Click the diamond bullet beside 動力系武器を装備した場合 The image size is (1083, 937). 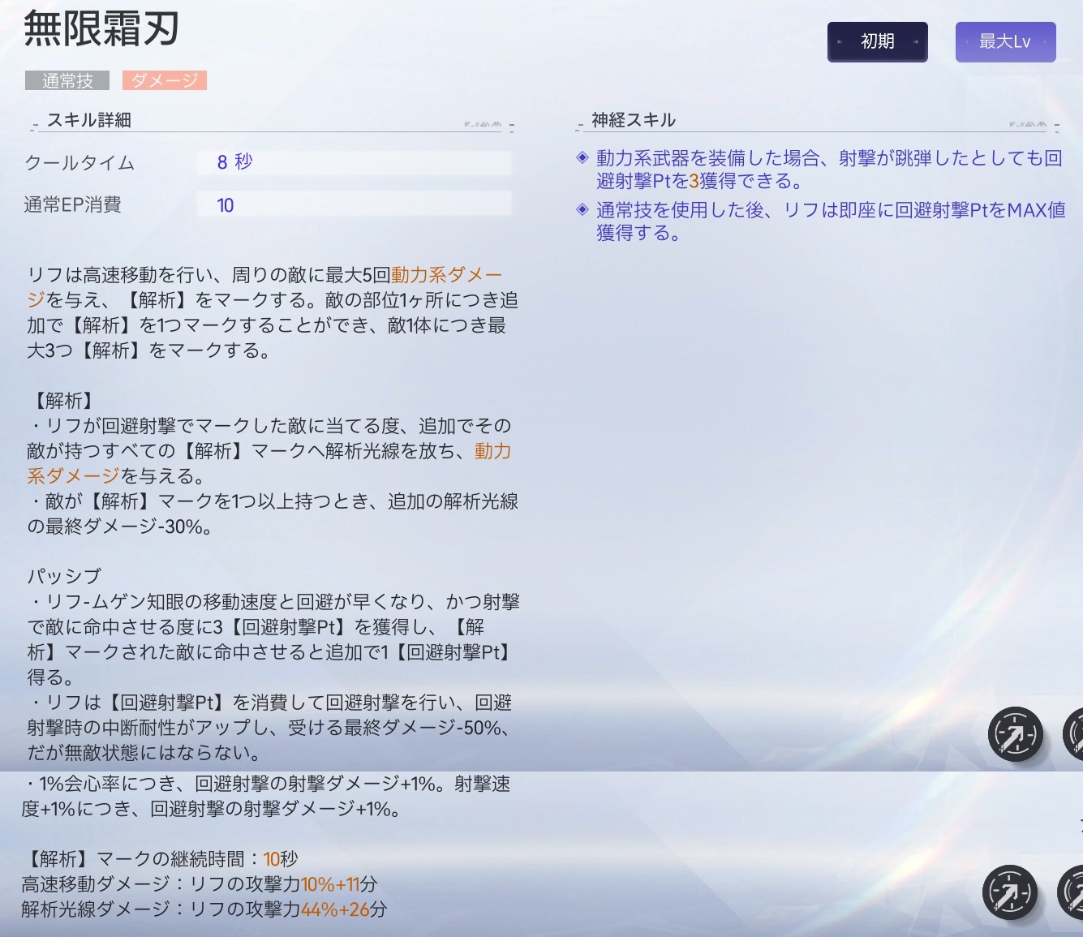(582, 157)
